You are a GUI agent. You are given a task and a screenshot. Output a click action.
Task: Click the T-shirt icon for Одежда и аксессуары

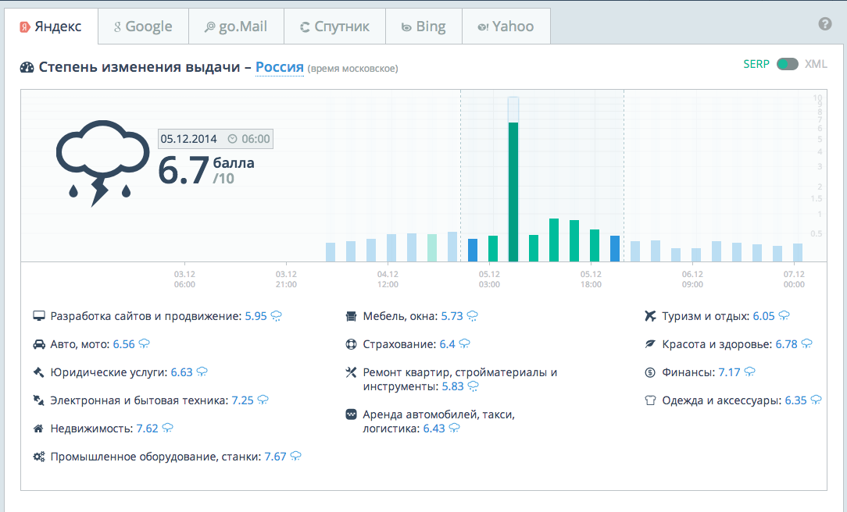(x=650, y=400)
